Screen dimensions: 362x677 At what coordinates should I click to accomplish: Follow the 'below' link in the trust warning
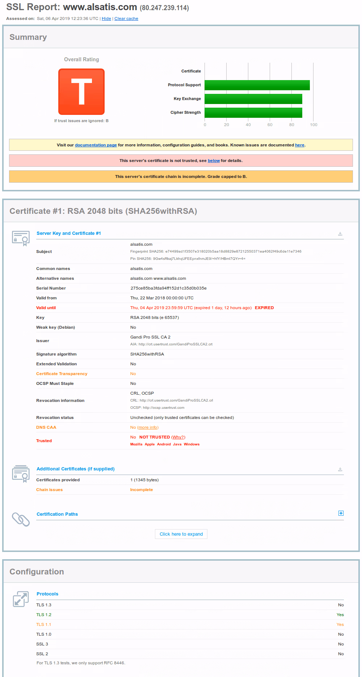214,161
